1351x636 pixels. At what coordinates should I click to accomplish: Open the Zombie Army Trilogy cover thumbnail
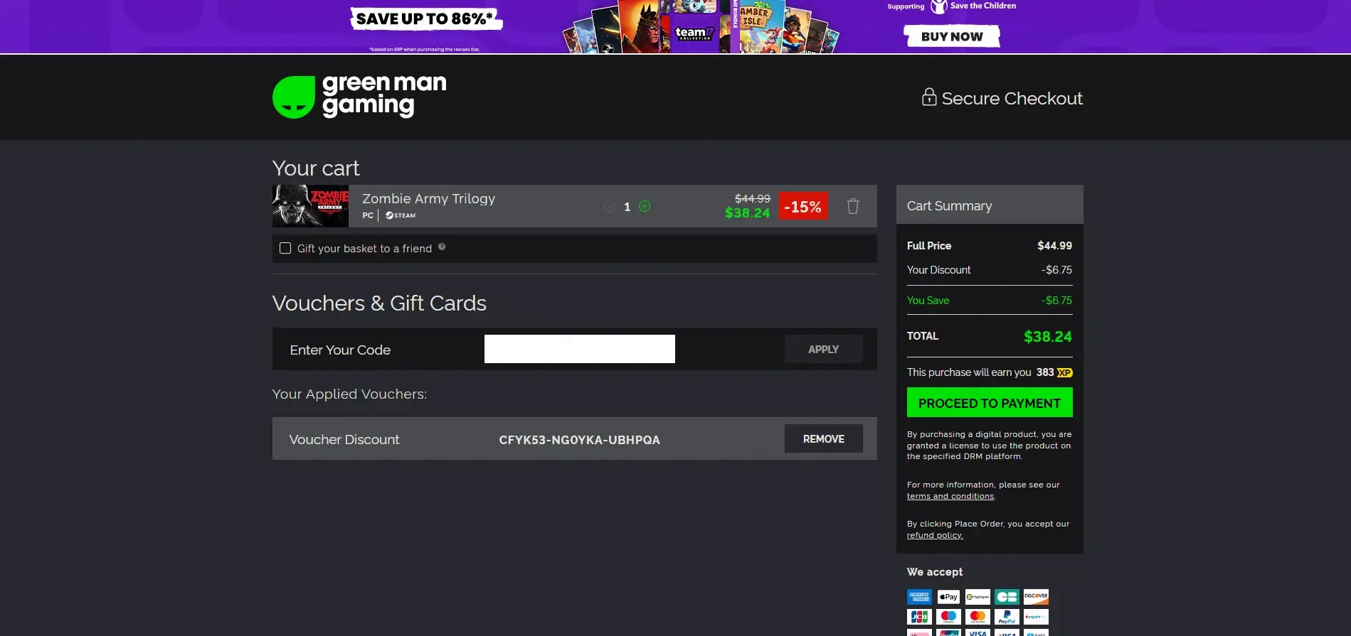310,206
